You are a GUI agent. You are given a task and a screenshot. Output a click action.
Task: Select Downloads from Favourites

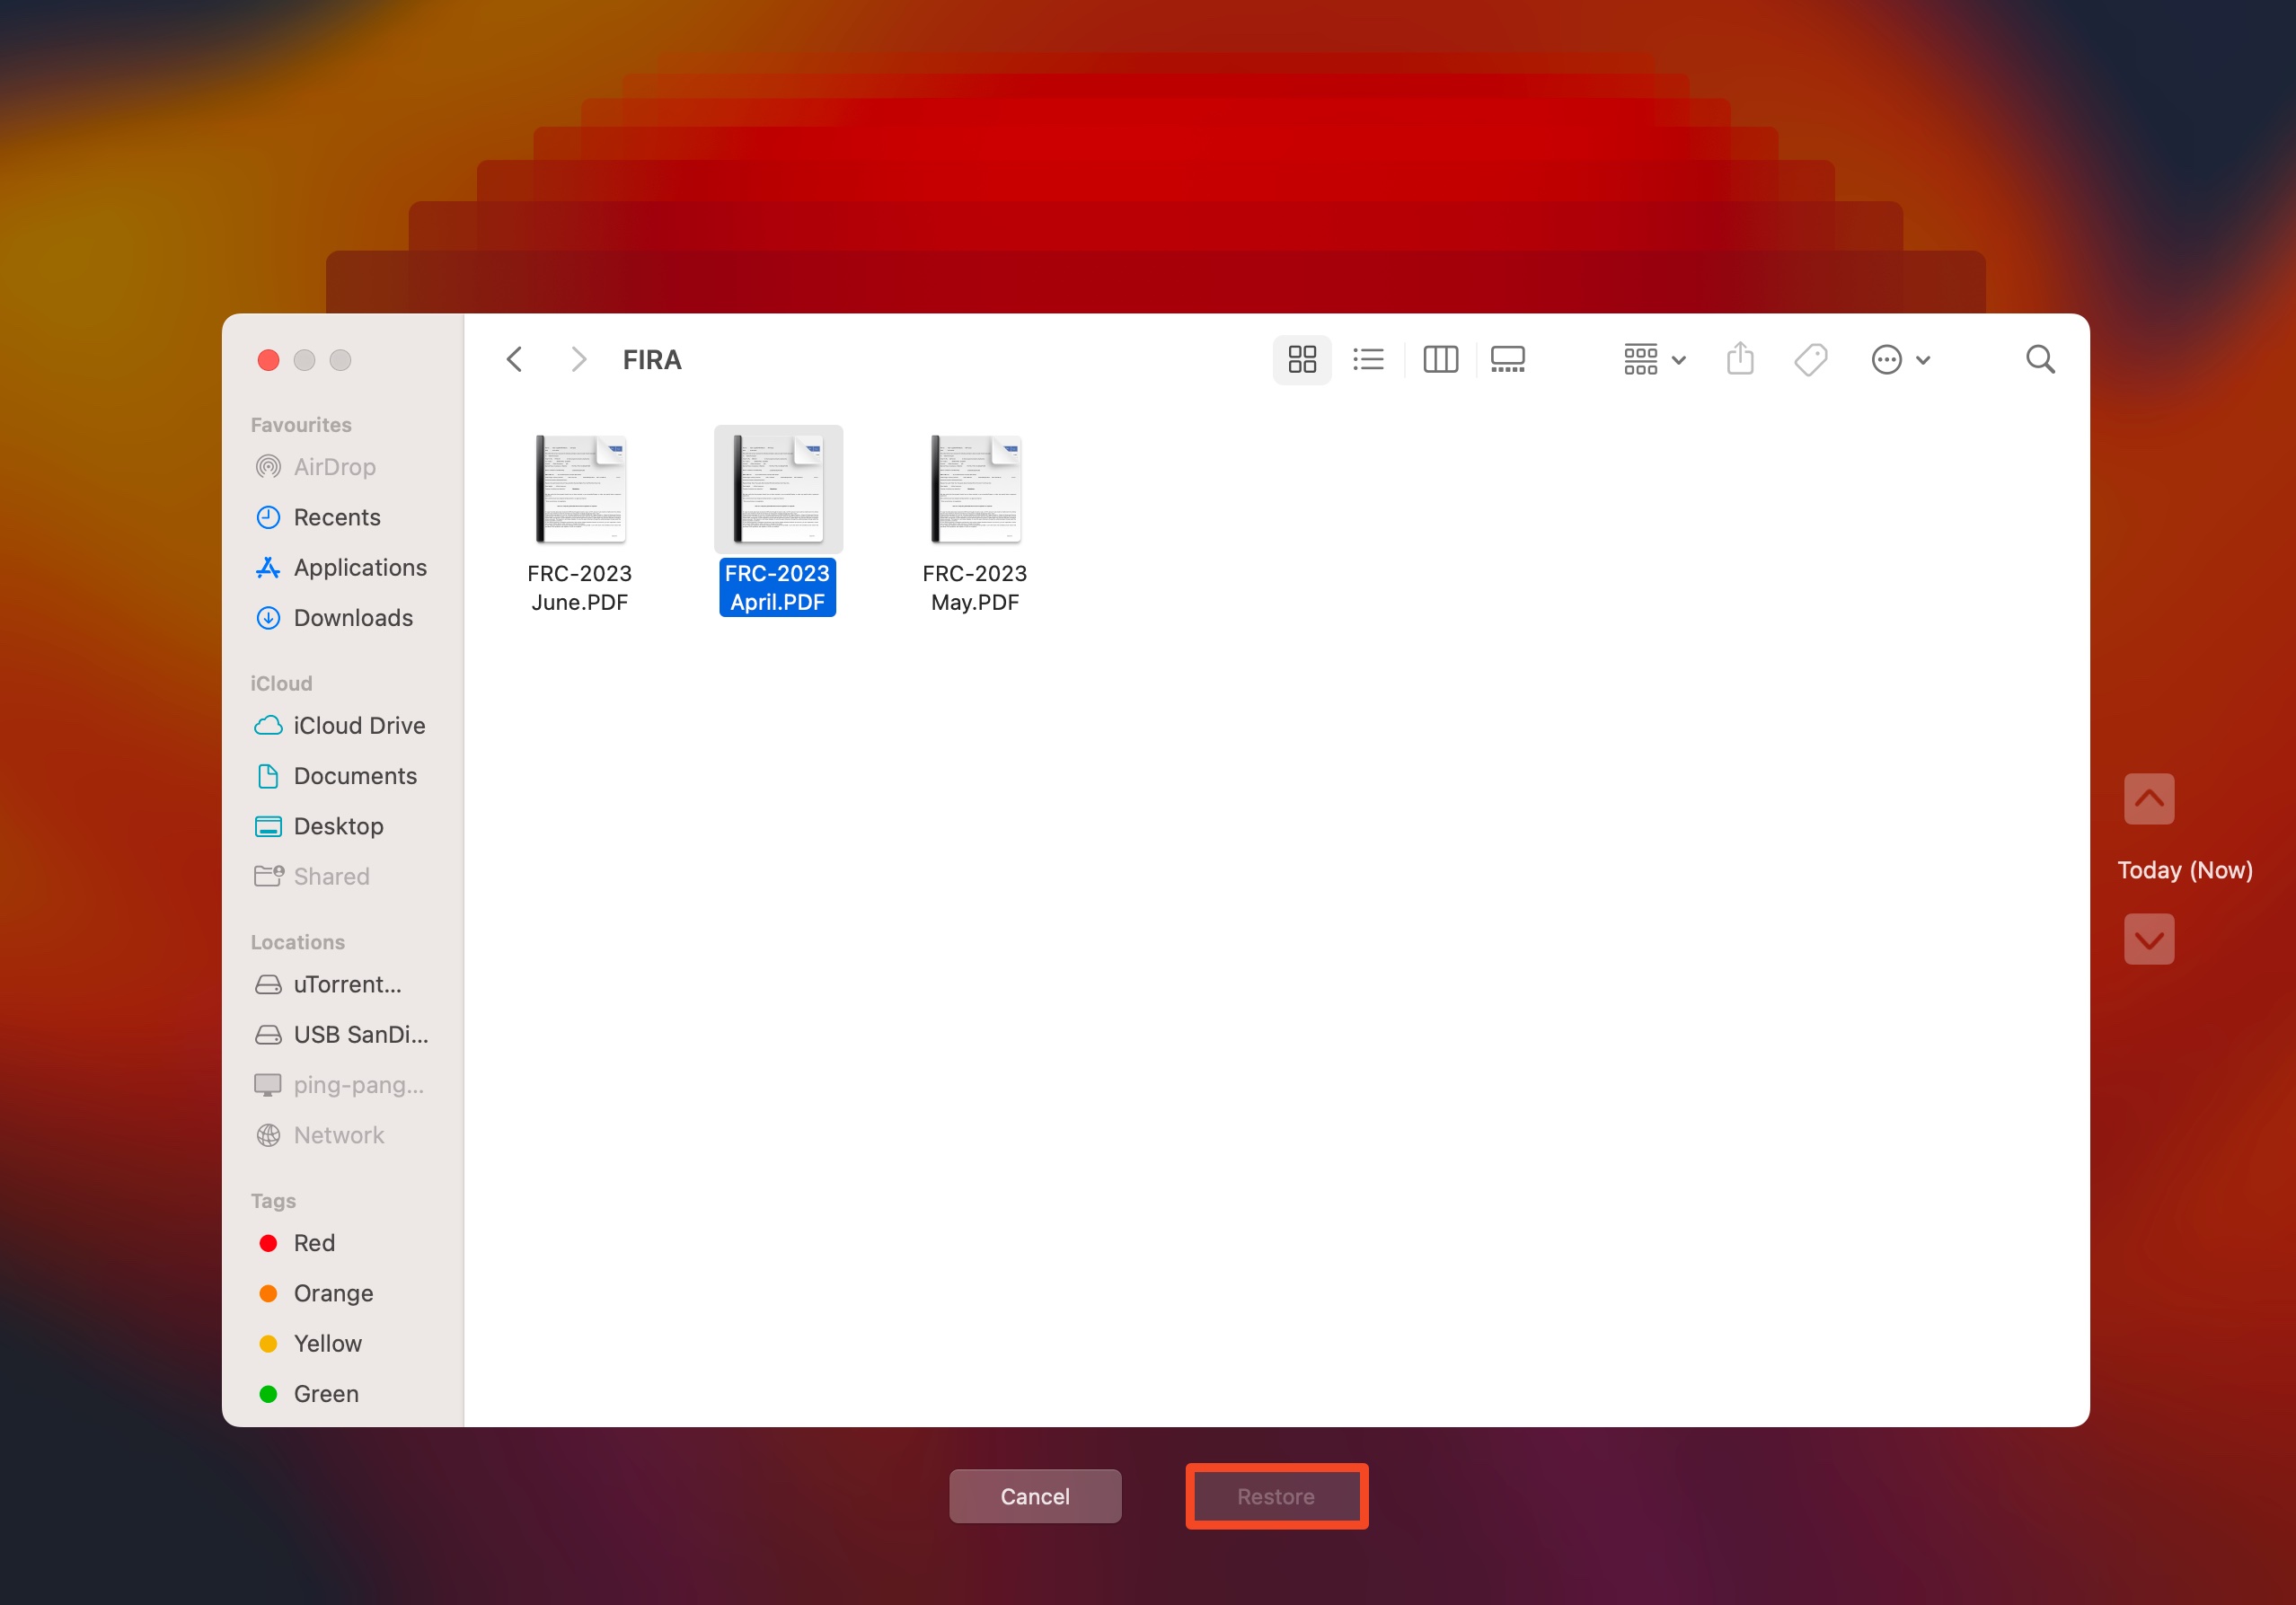click(x=354, y=618)
